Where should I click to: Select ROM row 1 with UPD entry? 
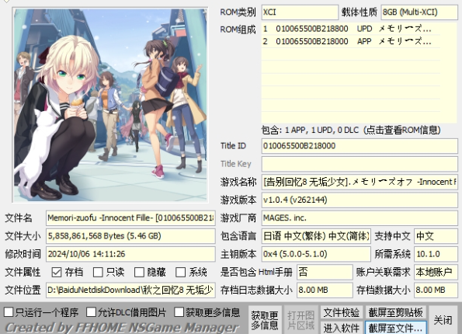(x=351, y=29)
